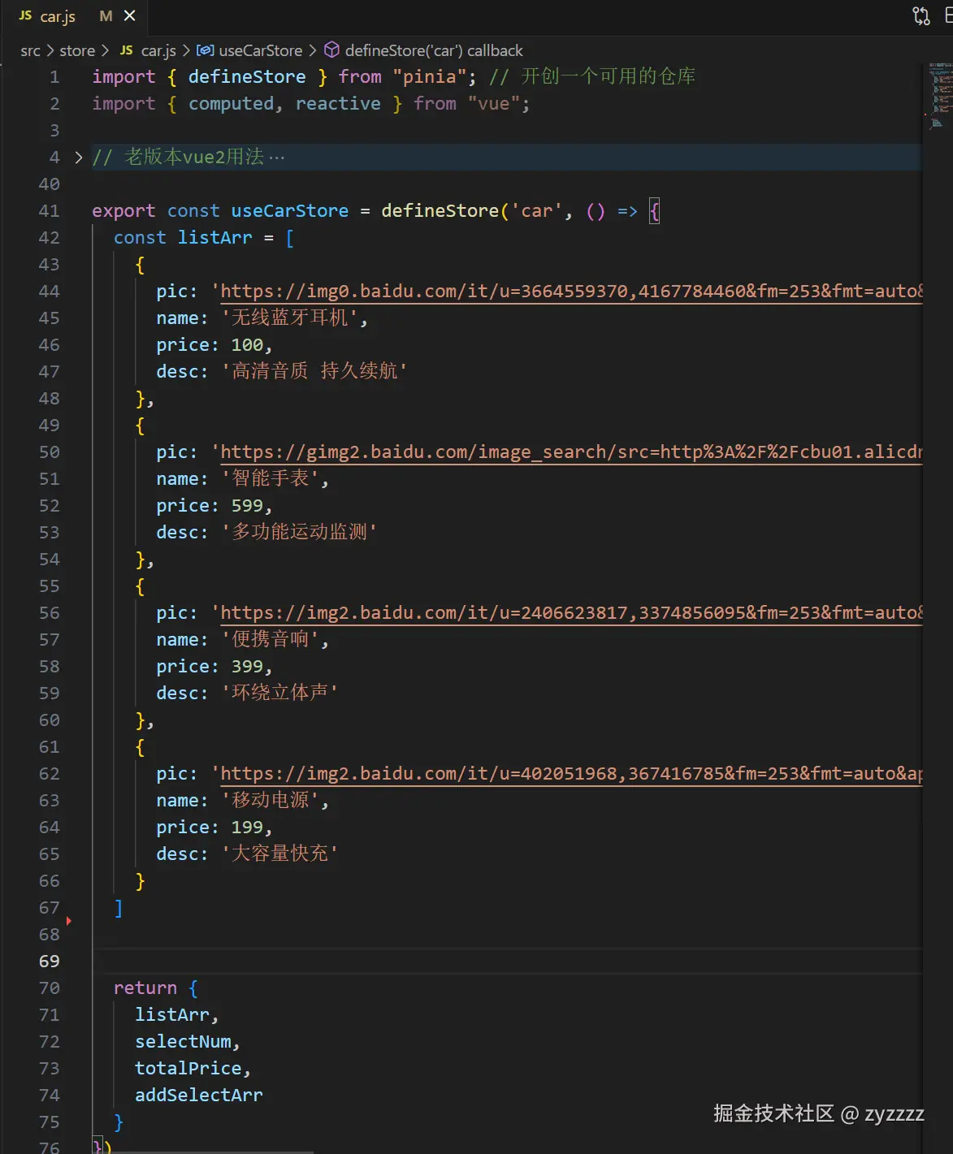Open changes compare icon in editor toolbar

pyautogui.click(x=921, y=16)
